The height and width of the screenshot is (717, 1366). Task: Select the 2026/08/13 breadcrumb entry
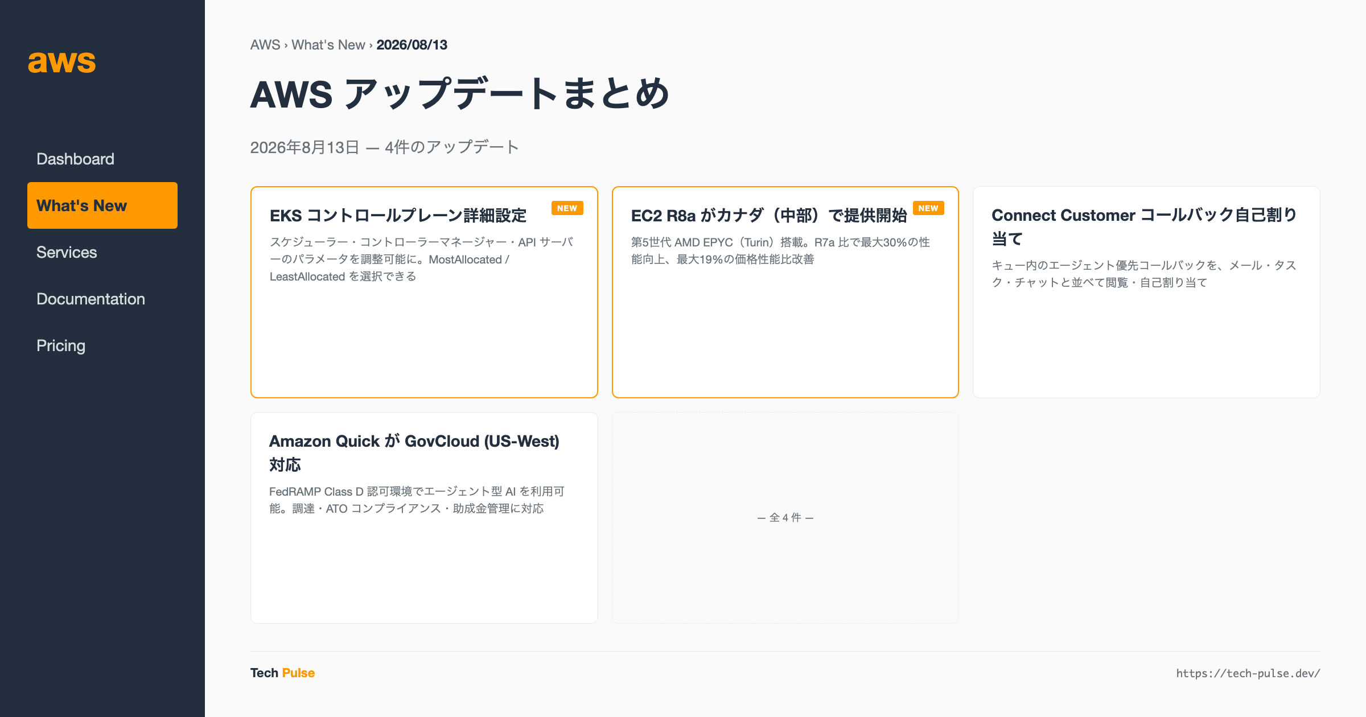(412, 45)
